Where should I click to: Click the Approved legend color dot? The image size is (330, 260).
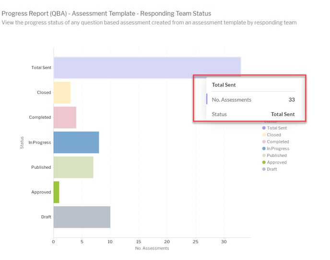pos(264,162)
